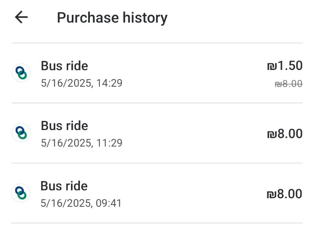Go back using the left arrow

(x=21, y=18)
